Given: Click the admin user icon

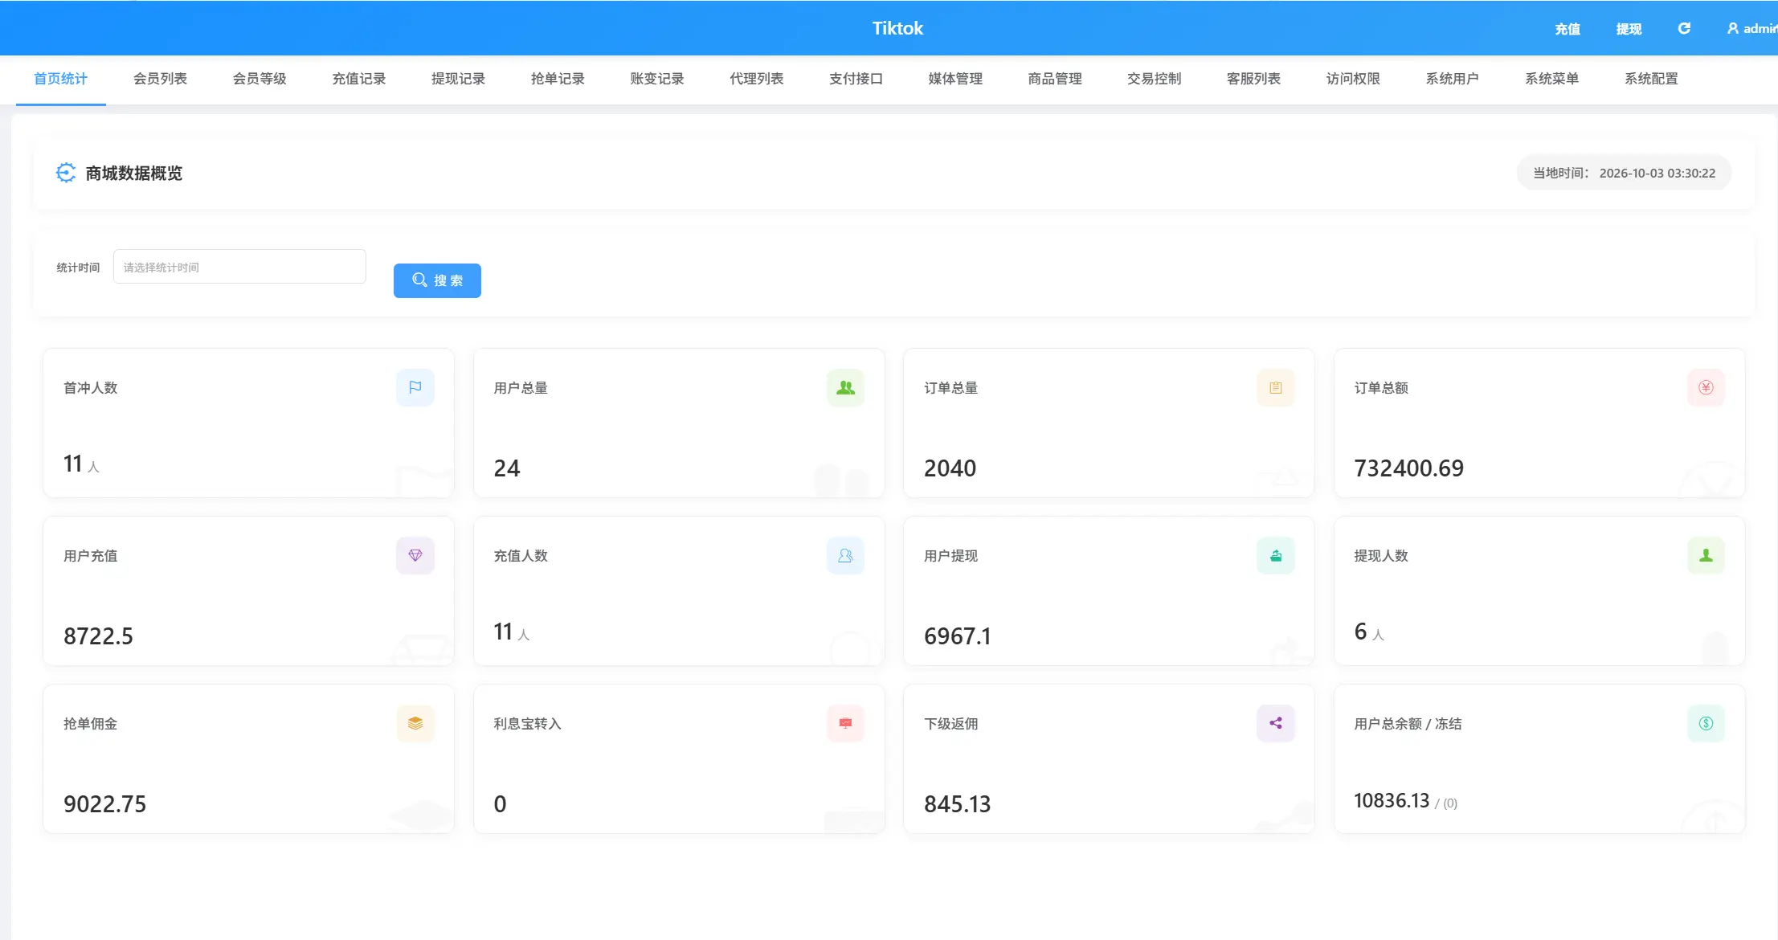Looking at the screenshot, I should pyautogui.click(x=1733, y=28).
